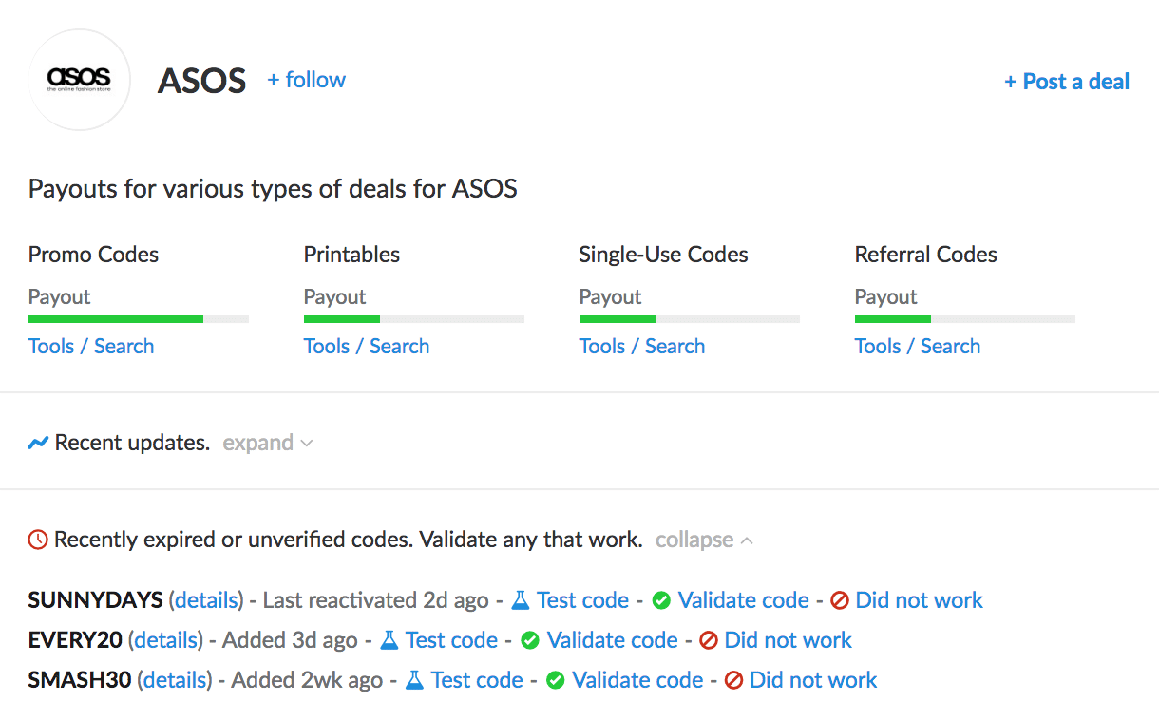1159x701 pixels.
Task: Click the ASOS logo thumbnail
Action: pos(79,80)
